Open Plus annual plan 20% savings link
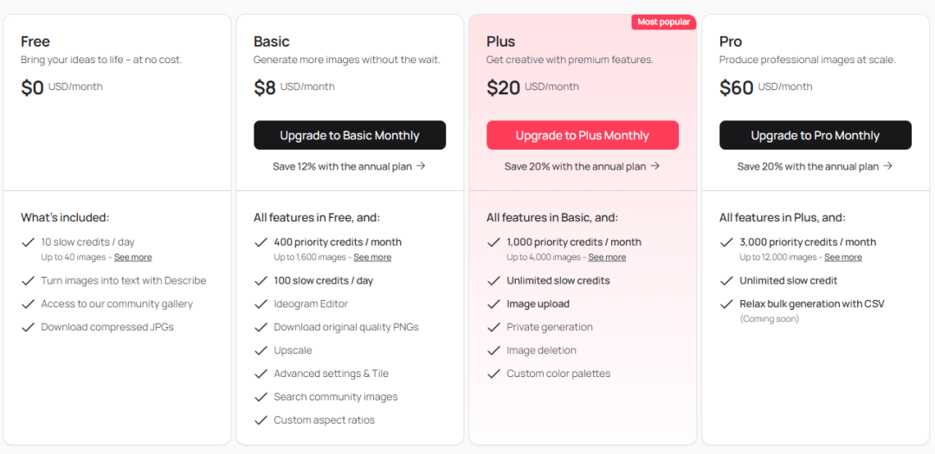Image resolution: width=935 pixels, height=454 pixels. click(x=582, y=166)
